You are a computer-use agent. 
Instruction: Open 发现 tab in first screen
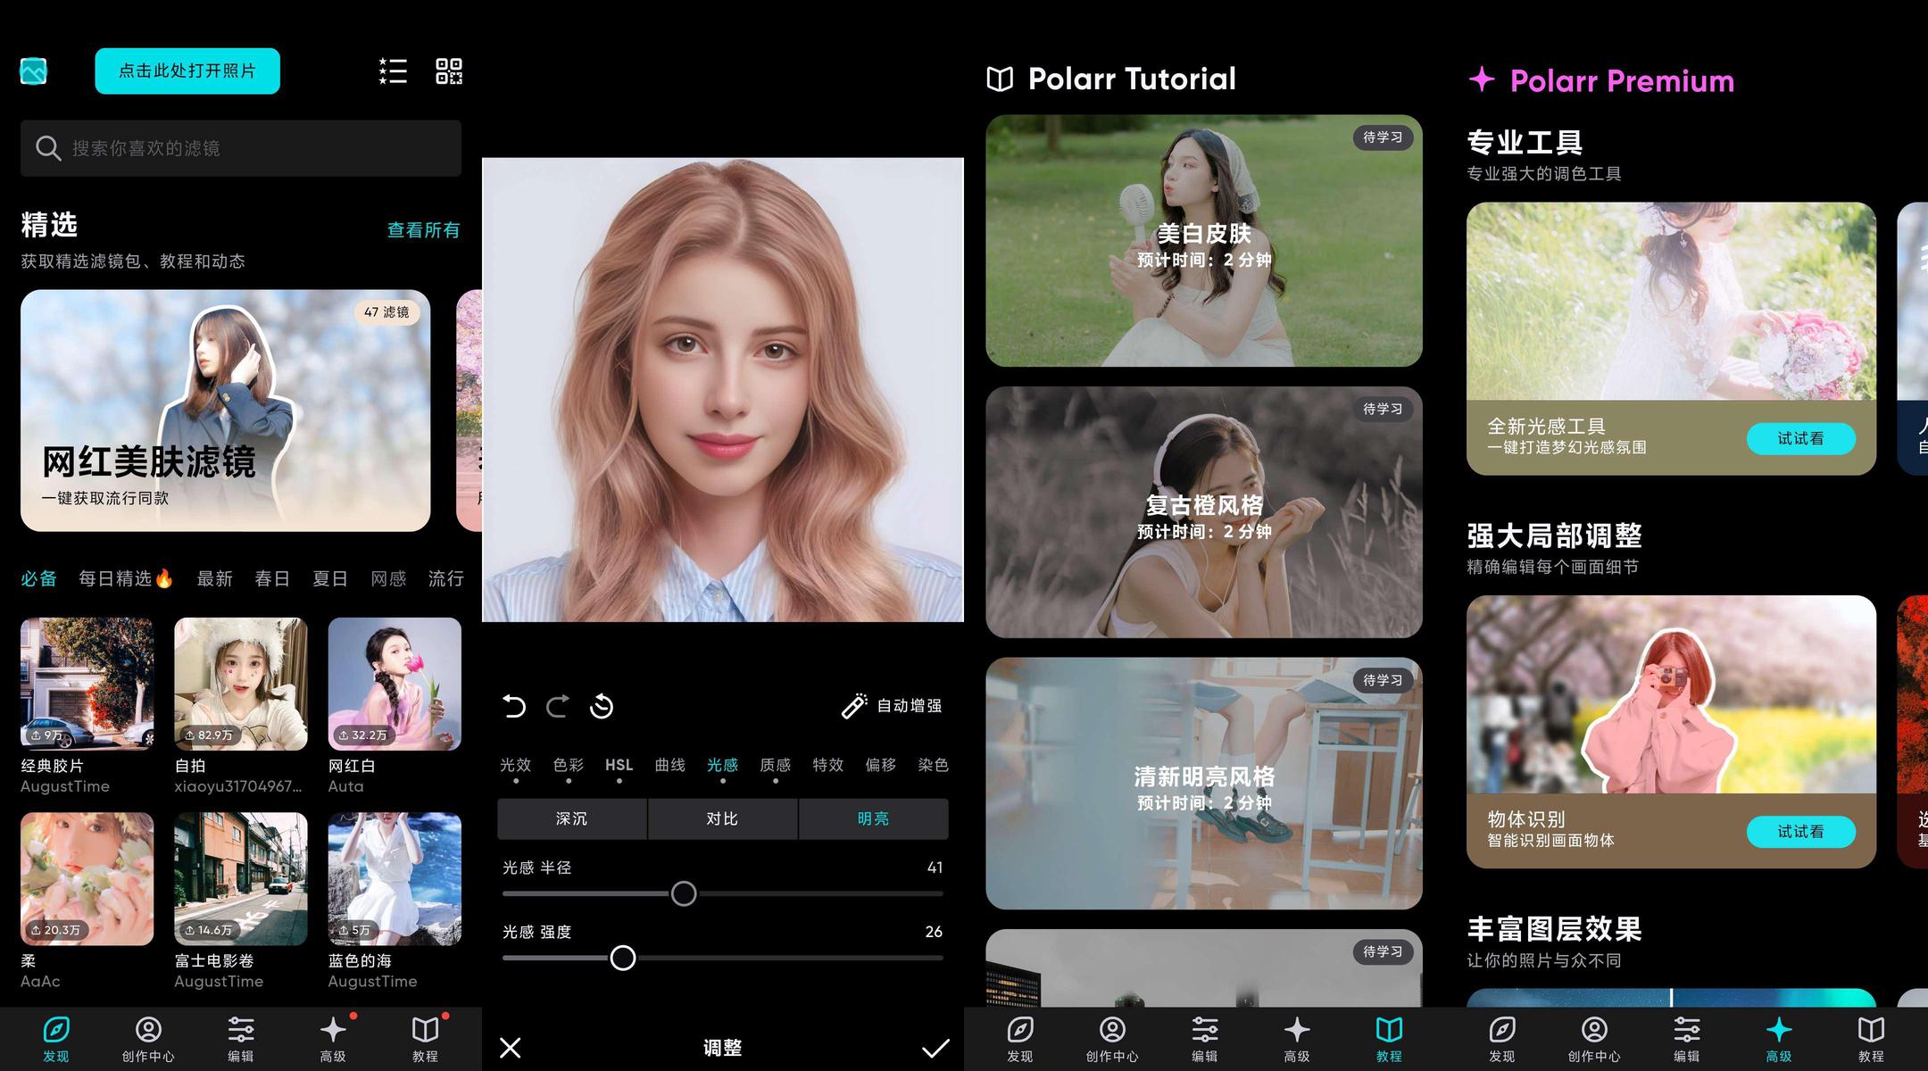pos(56,1040)
